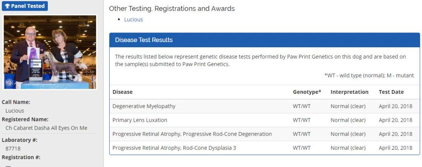Click the Interpretation column header
The width and height of the screenshot is (422, 167).
349,92
